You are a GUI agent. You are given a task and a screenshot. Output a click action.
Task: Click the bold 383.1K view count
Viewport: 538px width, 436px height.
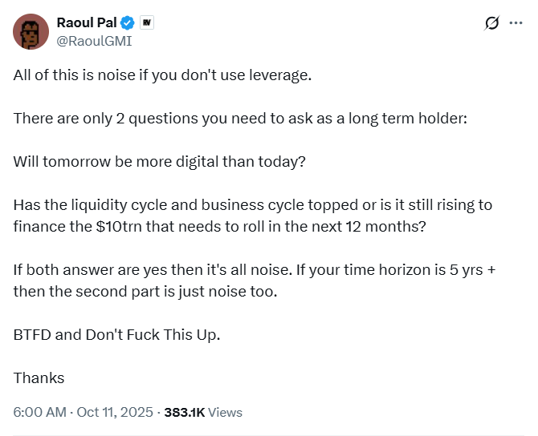(185, 413)
